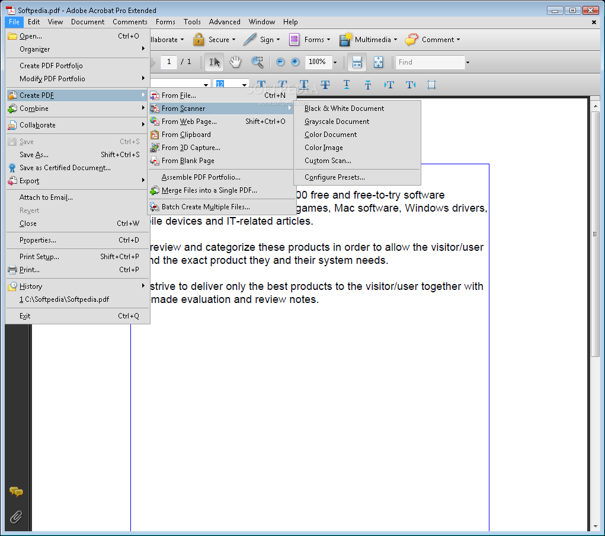Choose From File in Create PDF

(221, 95)
